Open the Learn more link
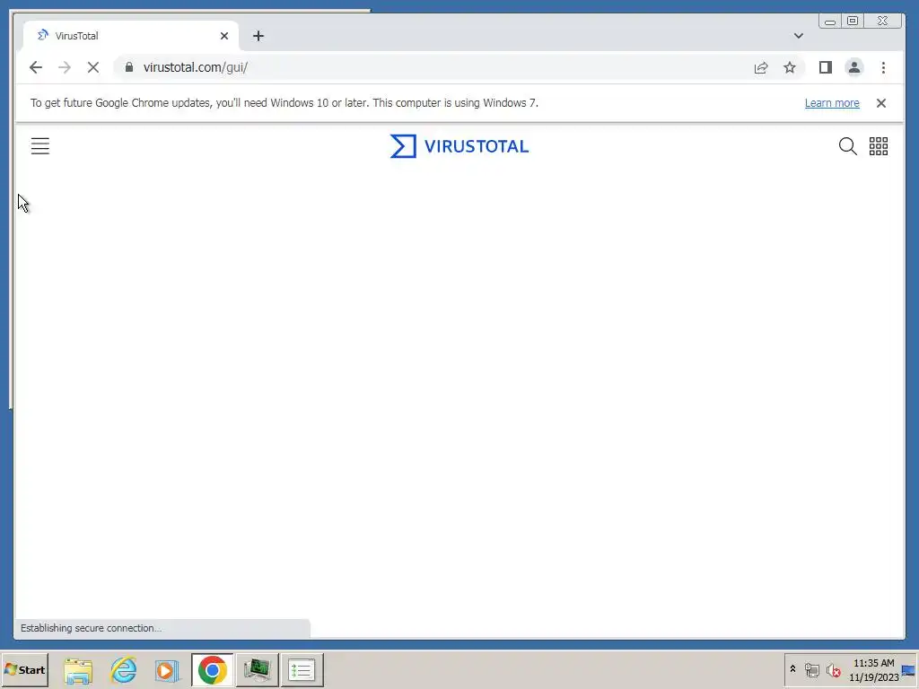The width and height of the screenshot is (919, 689). (832, 103)
